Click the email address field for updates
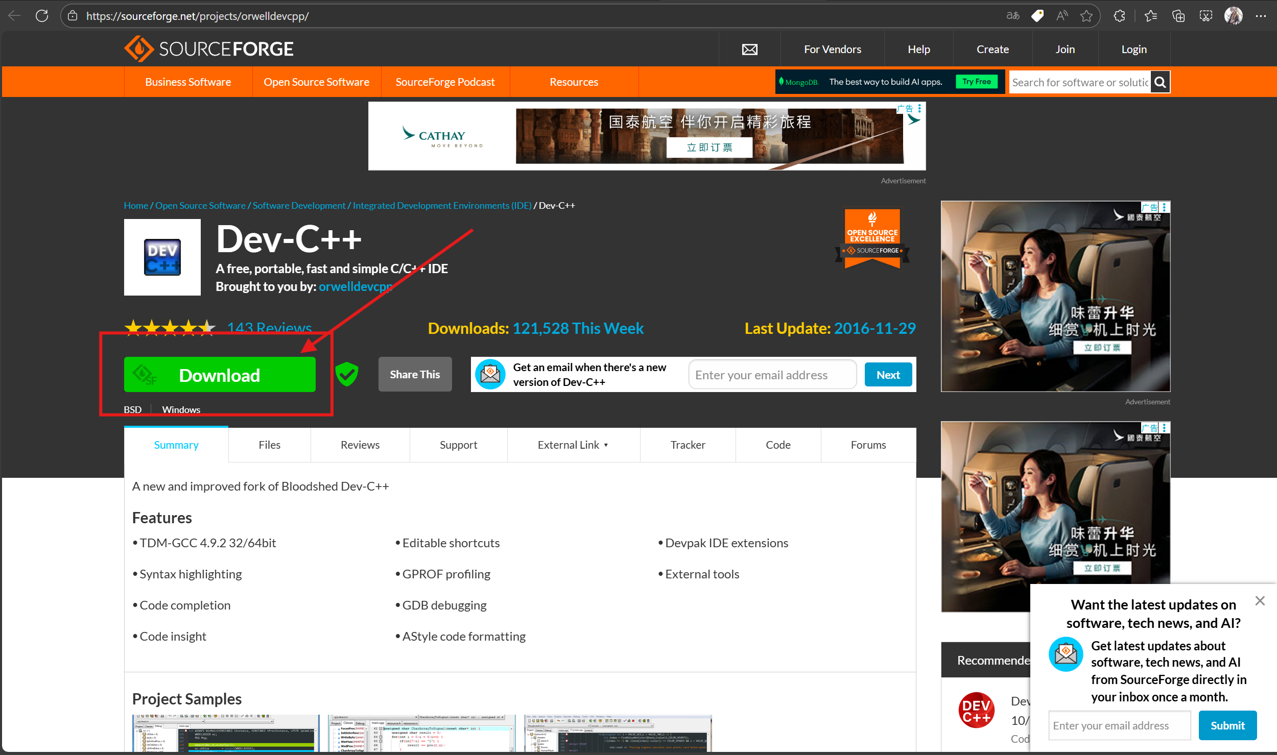 [772, 375]
